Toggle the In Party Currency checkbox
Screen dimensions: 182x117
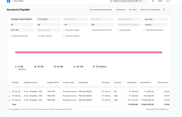point(37,36)
